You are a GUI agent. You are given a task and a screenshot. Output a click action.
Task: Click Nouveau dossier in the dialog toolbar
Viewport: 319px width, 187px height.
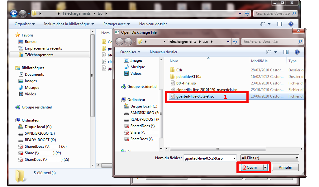[x=164, y=52]
